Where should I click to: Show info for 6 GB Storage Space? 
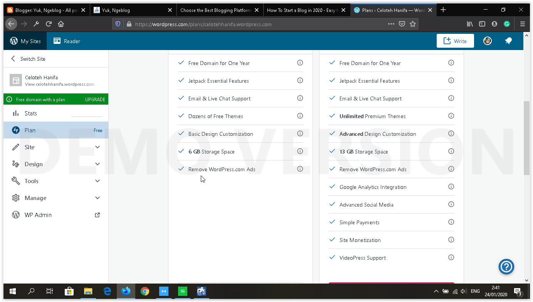[300, 151]
